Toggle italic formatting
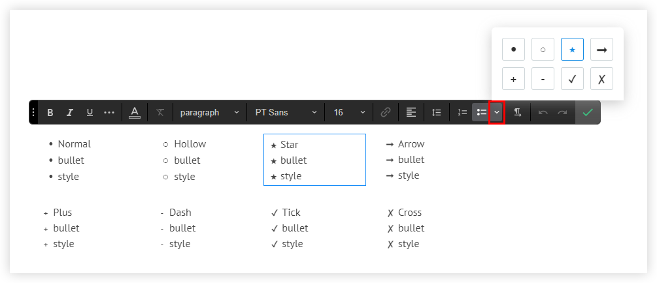Viewport: 657px width, 283px height. [70, 112]
